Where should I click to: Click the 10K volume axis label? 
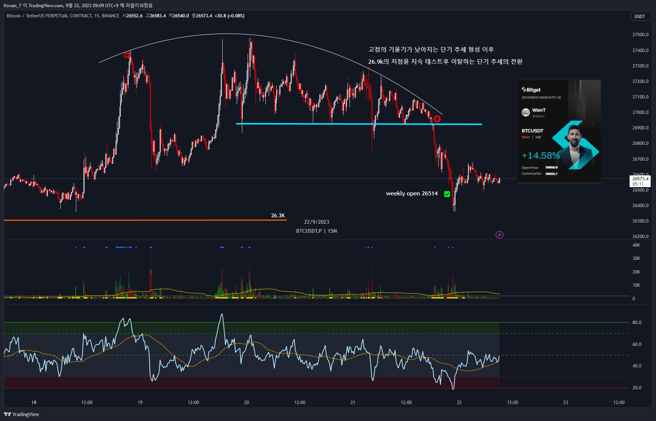pyautogui.click(x=636, y=285)
